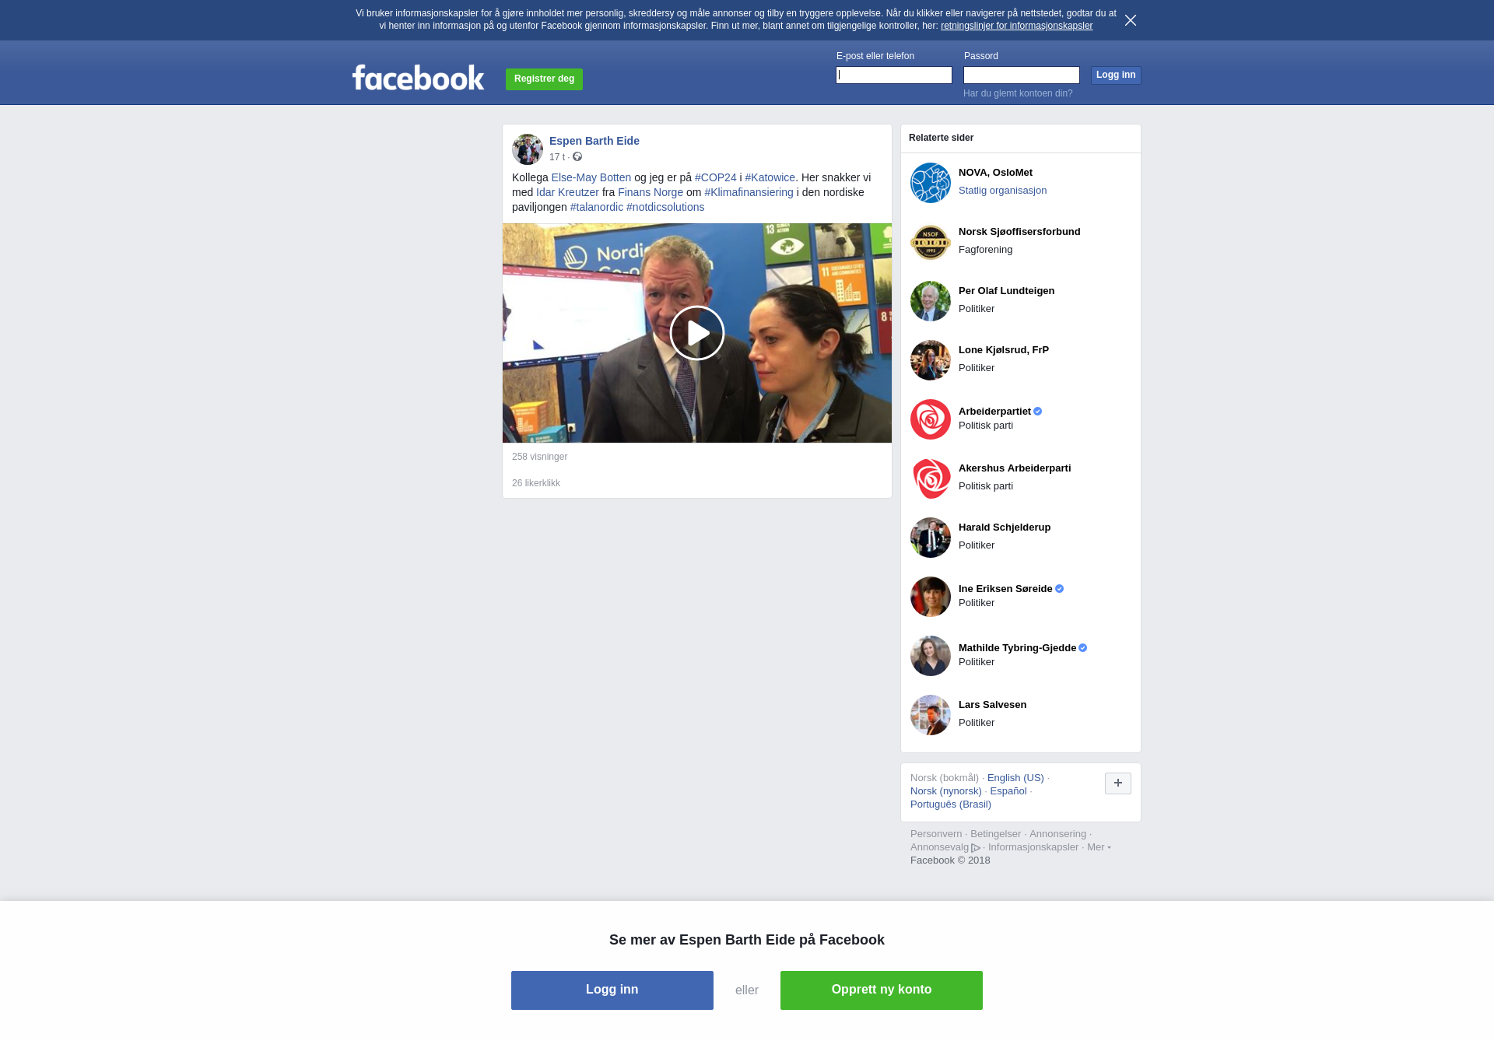Open the #COP24 hashtag
Image resolution: width=1494 pixels, height=1041 pixels.
click(716, 177)
